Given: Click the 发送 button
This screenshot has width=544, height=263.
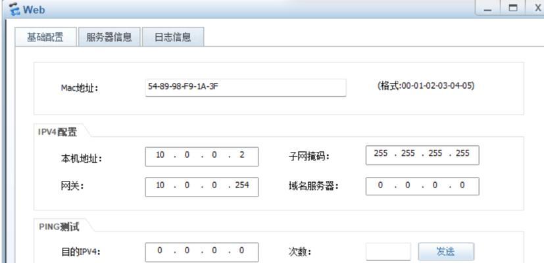Looking at the screenshot, I should point(446,252).
